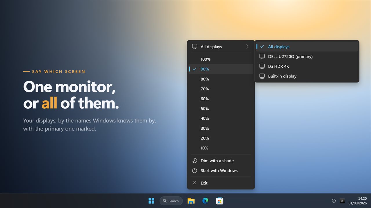The height and width of the screenshot is (208, 371).
Task: Set brightness to 100%
Action: click(x=221, y=59)
